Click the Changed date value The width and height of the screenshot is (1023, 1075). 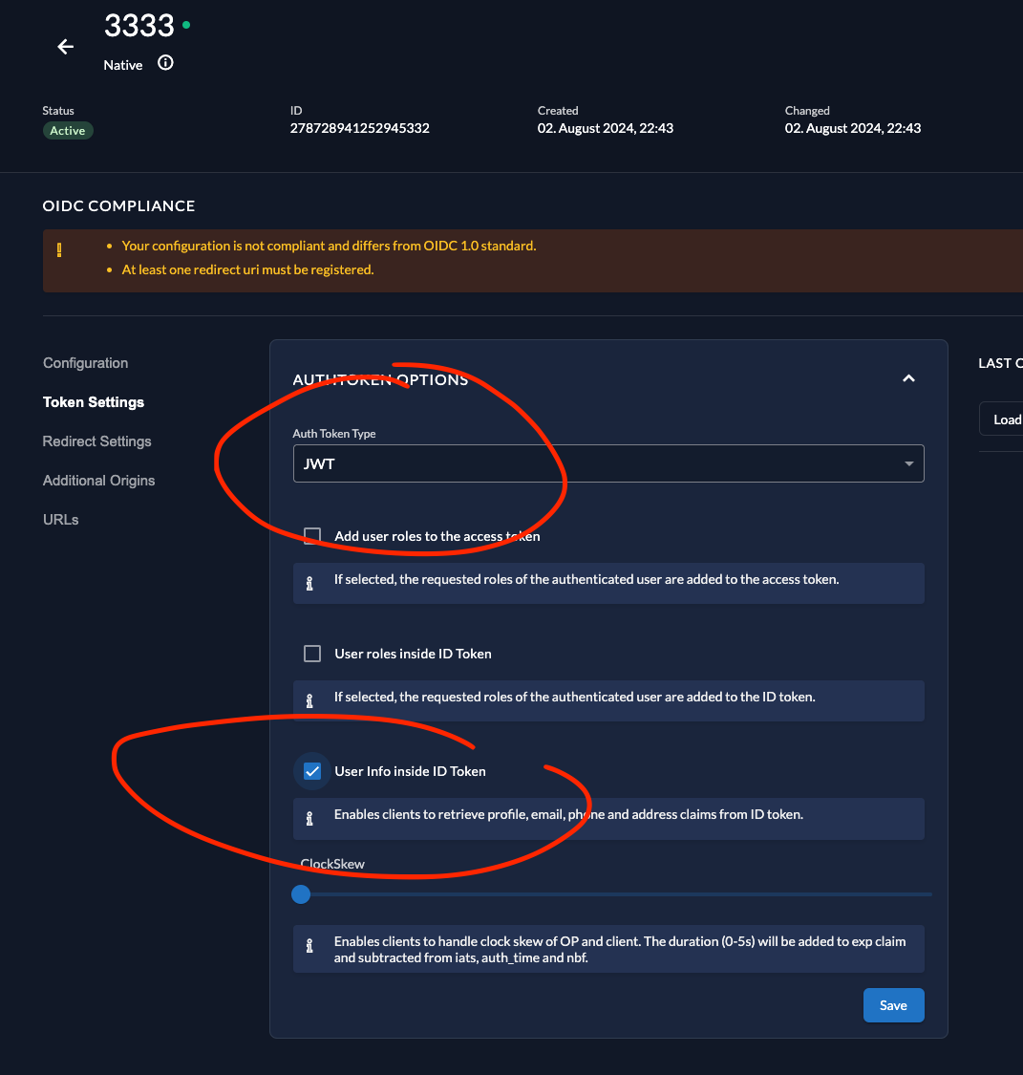tap(853, 128)
